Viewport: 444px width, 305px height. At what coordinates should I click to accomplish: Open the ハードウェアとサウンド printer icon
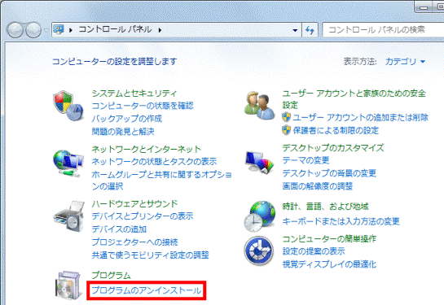[x=68, y=216]
